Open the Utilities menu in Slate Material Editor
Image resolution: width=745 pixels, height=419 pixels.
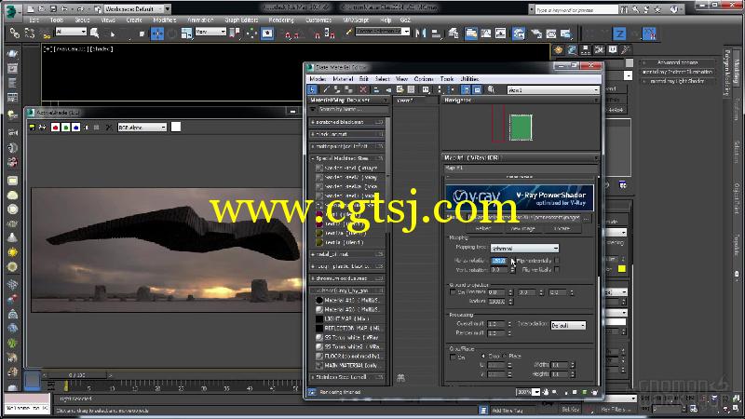pos(469,79)
